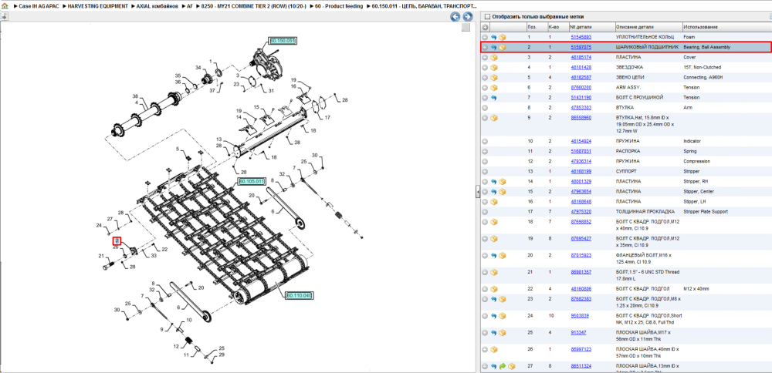Select the ТОЛЩИННАЯ ПРОКЛАДКА description cell
772x373 pixels.
tap(645, 212)
